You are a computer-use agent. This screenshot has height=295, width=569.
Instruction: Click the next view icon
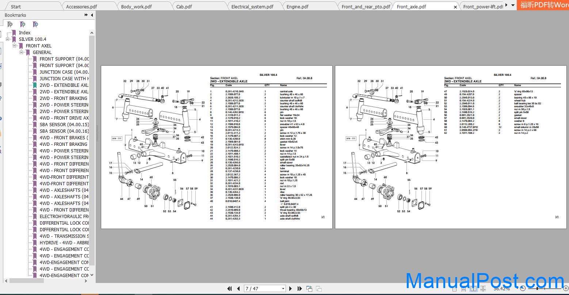click(318, 288)
